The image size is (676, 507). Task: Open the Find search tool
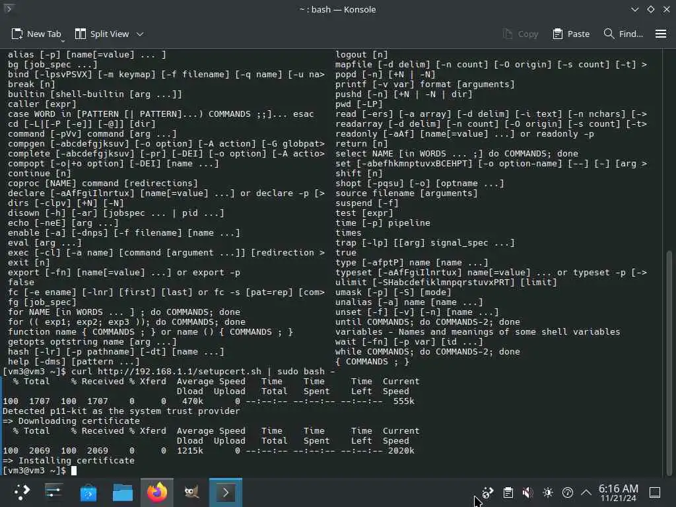(623, 34)
